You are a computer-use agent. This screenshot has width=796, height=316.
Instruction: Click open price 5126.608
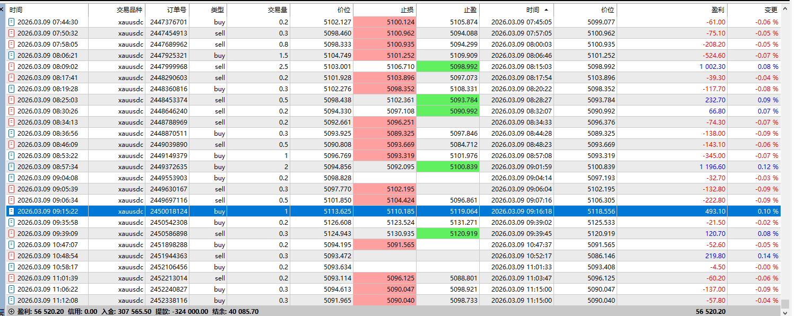pyautogui.click(x=338, y=222)
